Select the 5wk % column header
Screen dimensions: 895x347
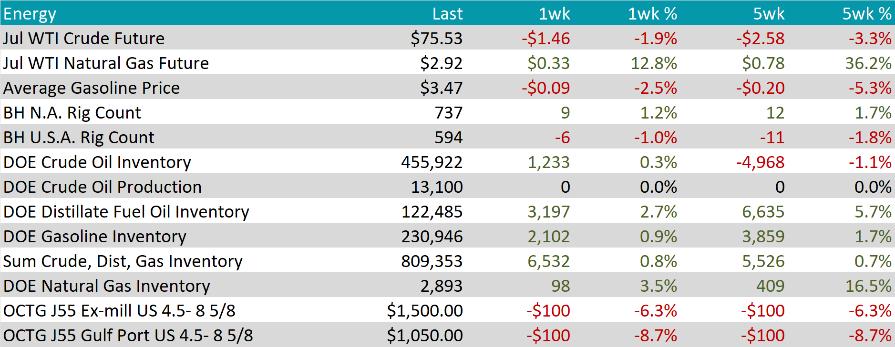[x=866, y=14]
